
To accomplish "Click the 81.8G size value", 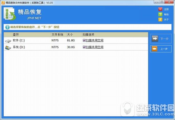I will pyautogui.click(x=71, y=41).
